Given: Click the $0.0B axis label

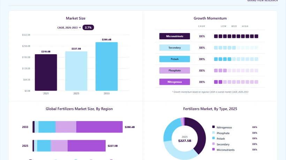Looking at the screenshot, I should click(x=27, y=91).
